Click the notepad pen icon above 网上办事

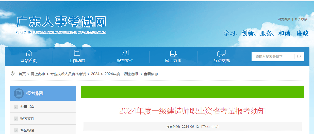tap(173, 53)
